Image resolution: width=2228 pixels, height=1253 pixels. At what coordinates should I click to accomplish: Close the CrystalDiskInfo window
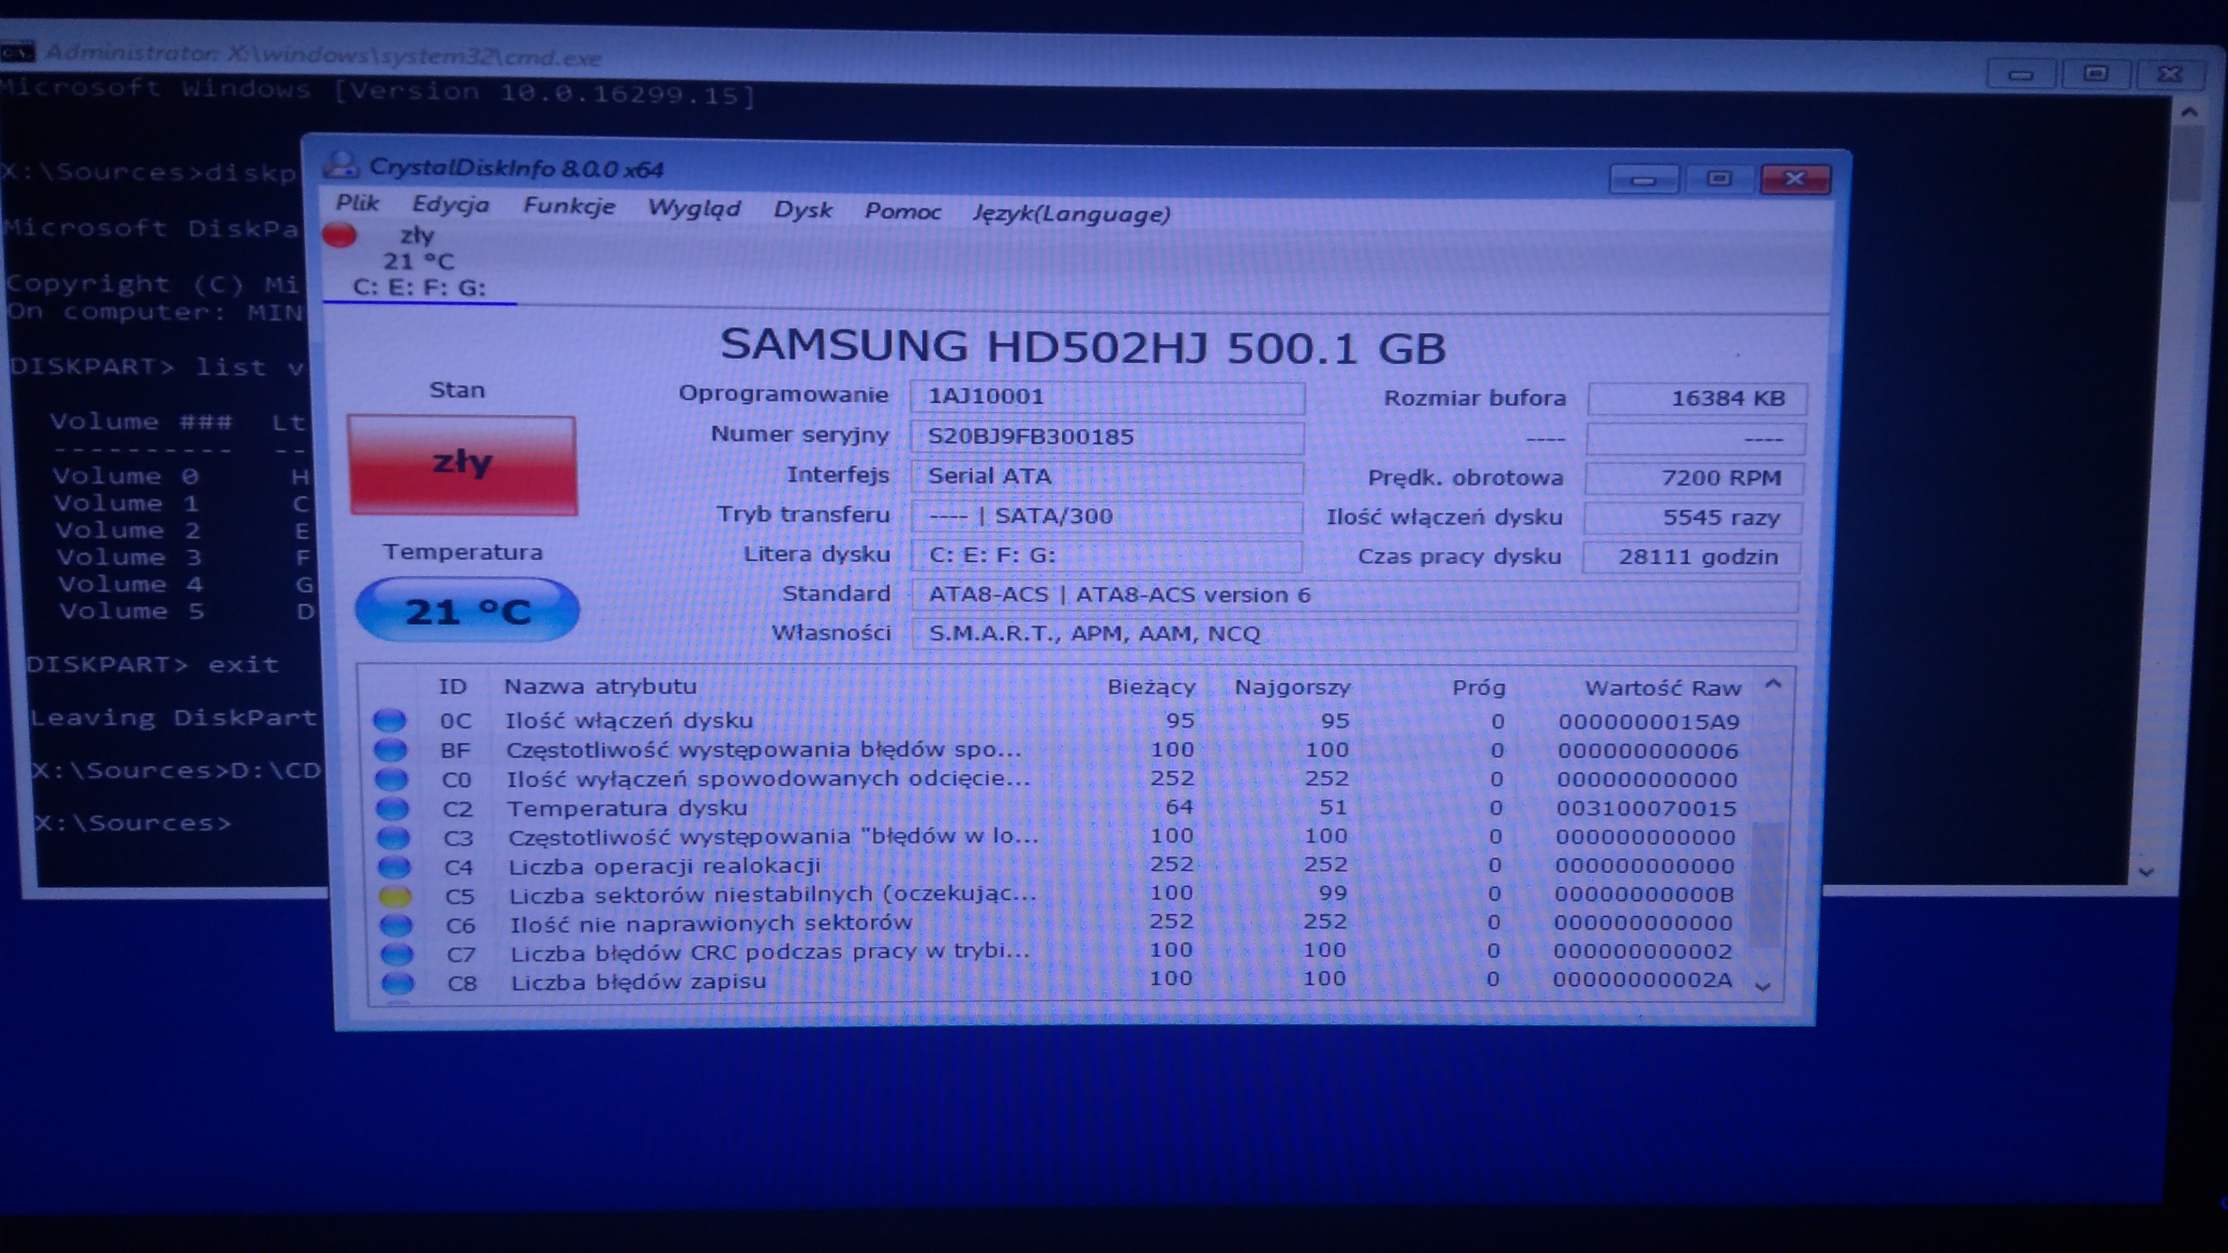pyautogui.click(x=1796, y=178)
